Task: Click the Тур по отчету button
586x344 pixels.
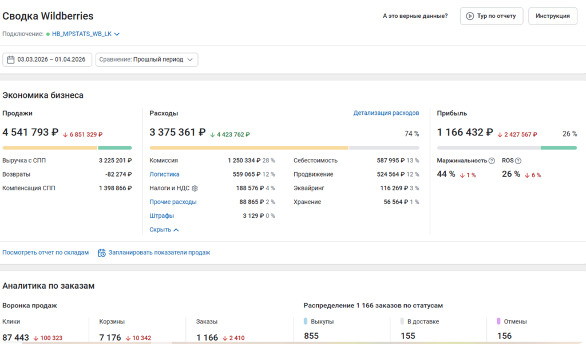Action: (491, 16)
